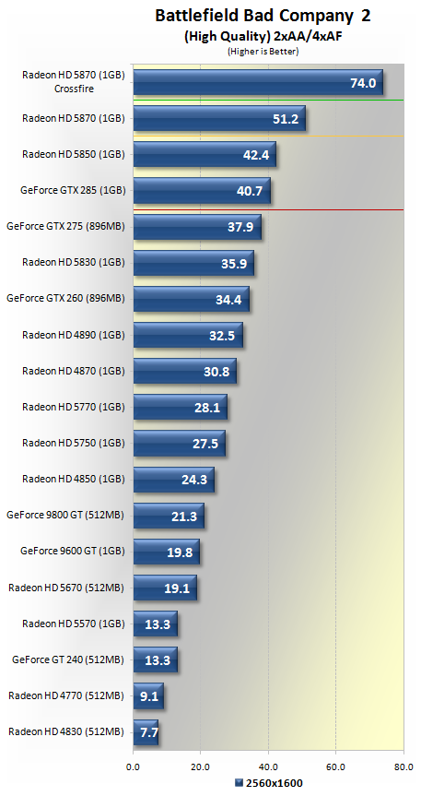Select the 30.8 bar value
This screenshot has height=796, width=421.
[217, 373]
